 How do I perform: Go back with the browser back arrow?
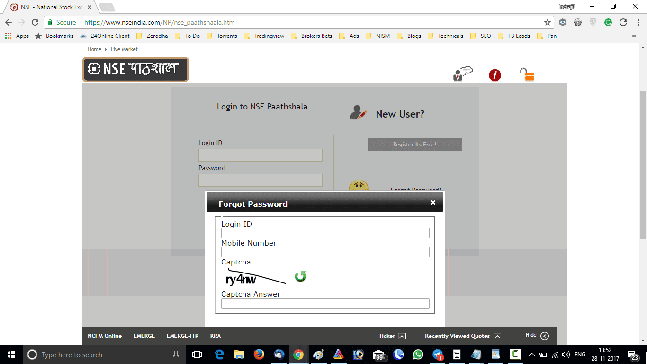pyautogui.click(x=9, y=22)
